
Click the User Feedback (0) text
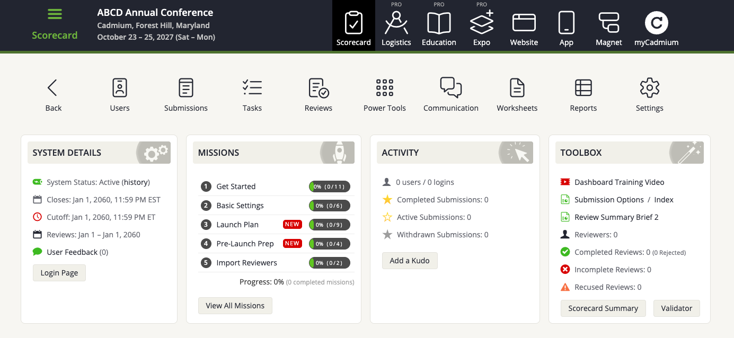click(x=77, y=252)
